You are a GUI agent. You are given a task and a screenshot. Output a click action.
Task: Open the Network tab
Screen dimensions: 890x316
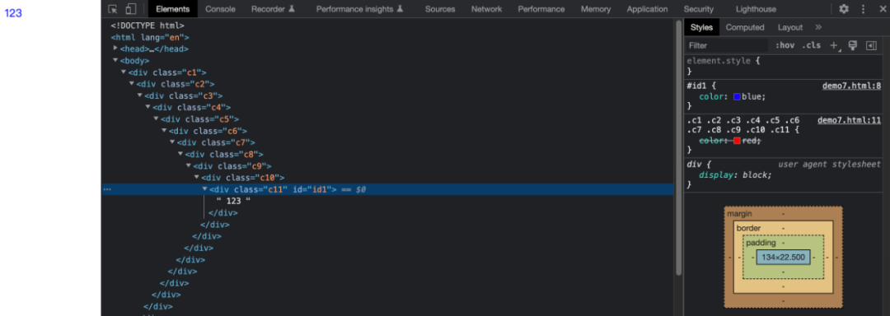tap(486, 9)
